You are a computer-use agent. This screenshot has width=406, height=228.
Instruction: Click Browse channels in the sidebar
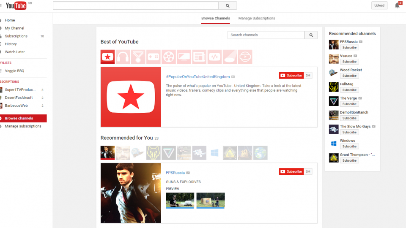click(x=23, y=118)
